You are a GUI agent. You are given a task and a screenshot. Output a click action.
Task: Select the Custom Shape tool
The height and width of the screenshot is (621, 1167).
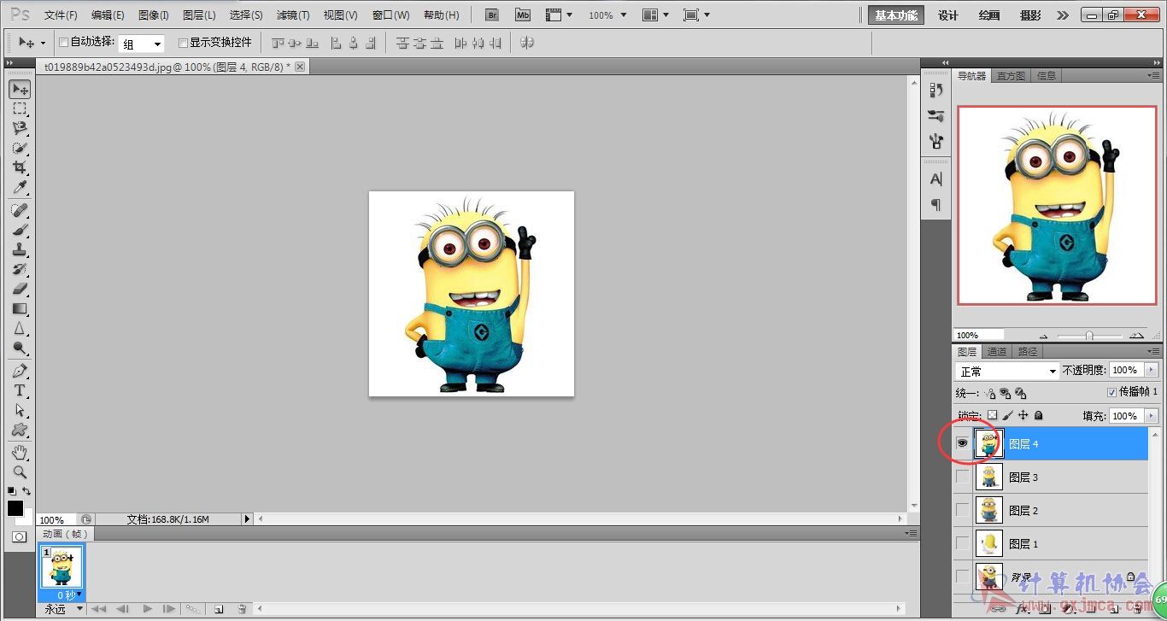(x=20, y=430)
